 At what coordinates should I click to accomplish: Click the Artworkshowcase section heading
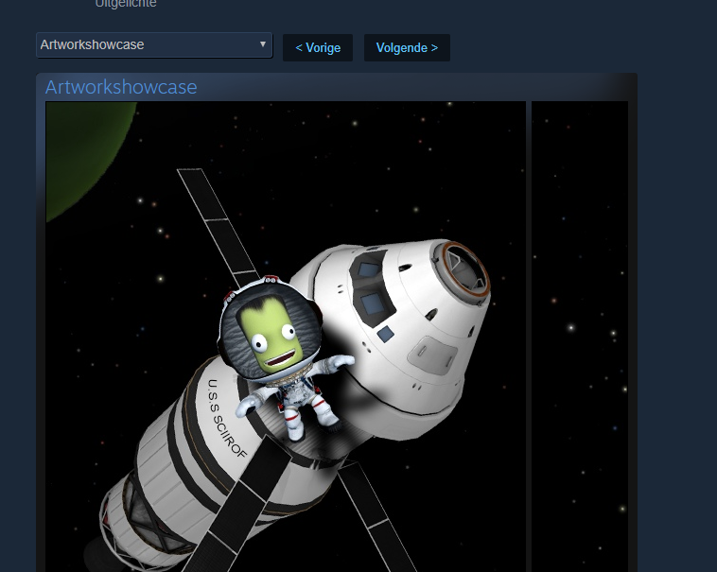click(121, 87)
